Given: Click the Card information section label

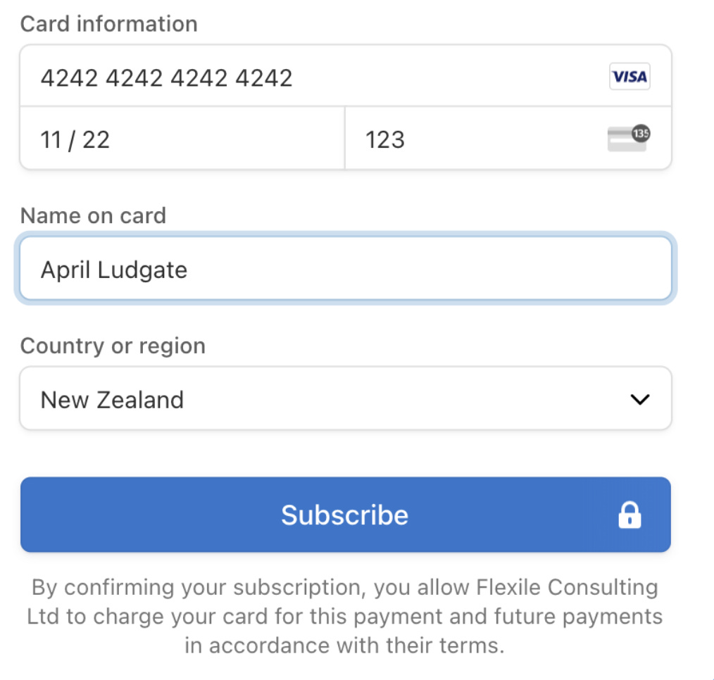Looking at the screenshot, I should (x=109, y=23).
